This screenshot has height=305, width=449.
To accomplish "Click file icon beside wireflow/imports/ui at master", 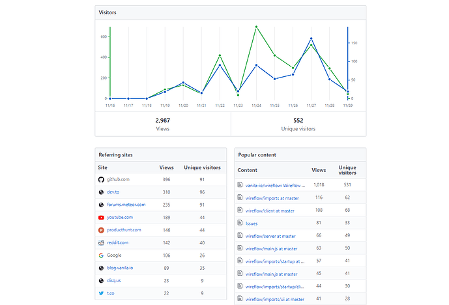I will (240, 298).
